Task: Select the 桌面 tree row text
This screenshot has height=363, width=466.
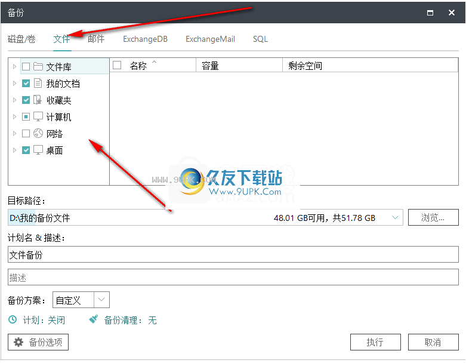Action: [x=54, y=150]
